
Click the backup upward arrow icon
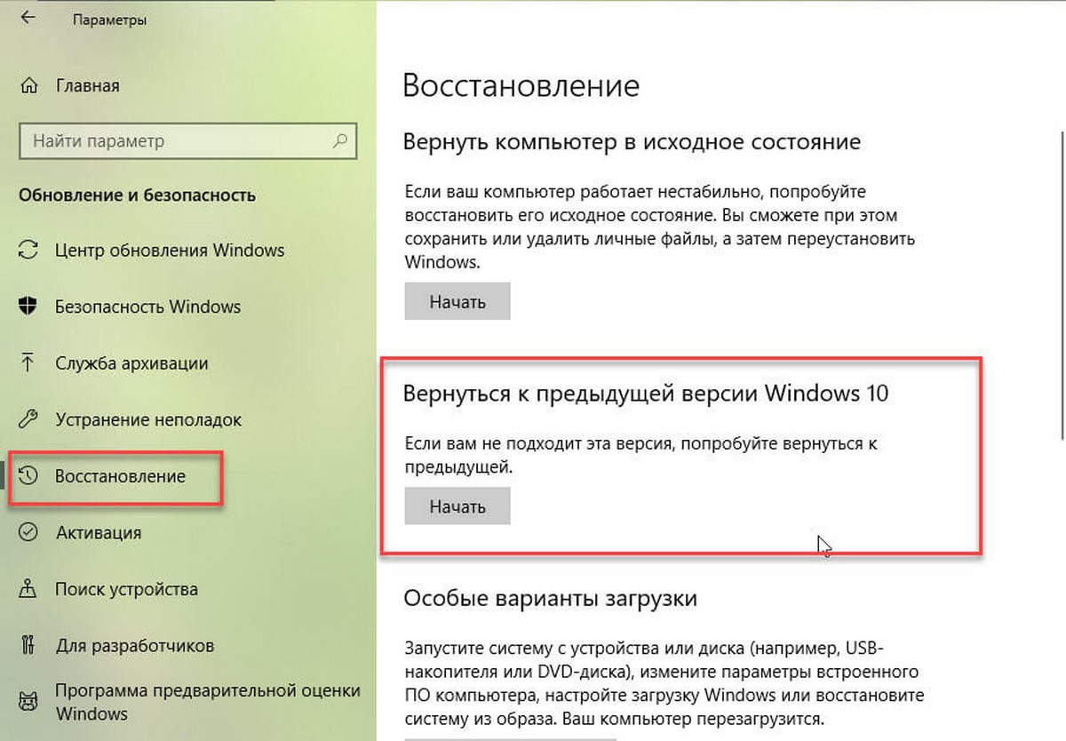[28, 363]
